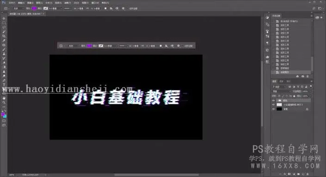Select the Zoom tool in toolbox
This screenshot has height=177, width=326.
(x=4, y=102)
